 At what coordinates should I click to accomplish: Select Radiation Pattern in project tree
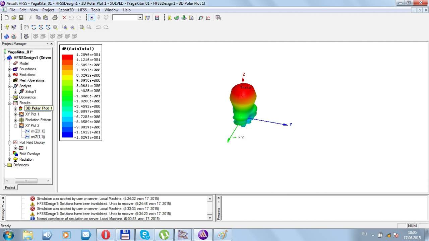click(x=38, y=120)
